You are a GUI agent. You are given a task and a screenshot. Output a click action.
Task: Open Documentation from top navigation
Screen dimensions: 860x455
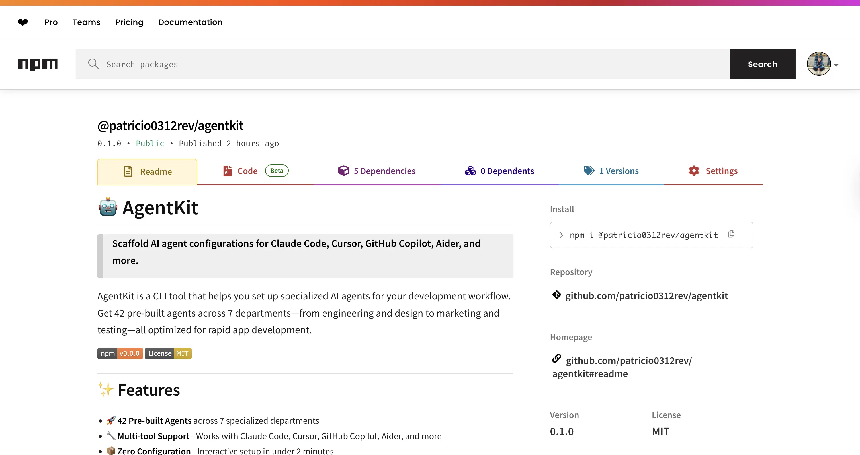[190, 22]
